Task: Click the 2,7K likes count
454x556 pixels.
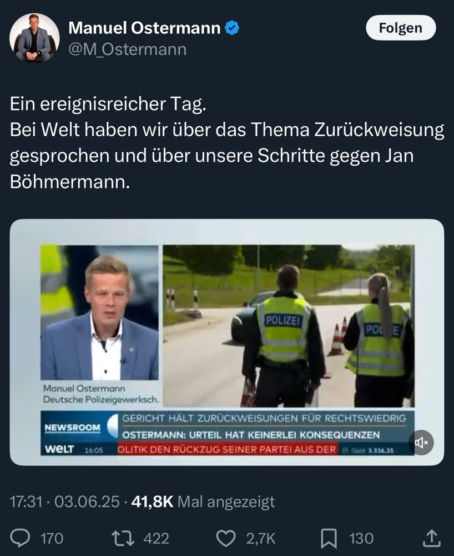Action: point(261,538)
